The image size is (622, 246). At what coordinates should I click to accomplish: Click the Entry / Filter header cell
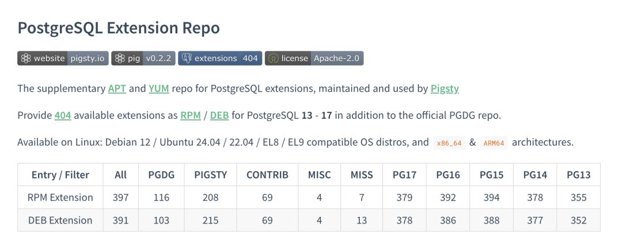click(60, 175)
